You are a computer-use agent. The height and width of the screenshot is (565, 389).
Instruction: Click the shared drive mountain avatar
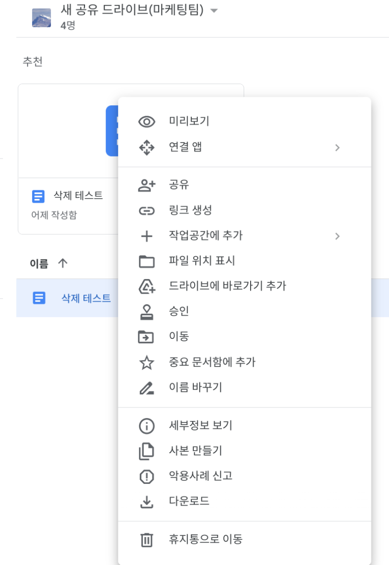[41, 18]
